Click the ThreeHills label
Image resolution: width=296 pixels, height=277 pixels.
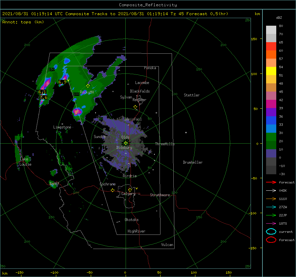(165, 144)
